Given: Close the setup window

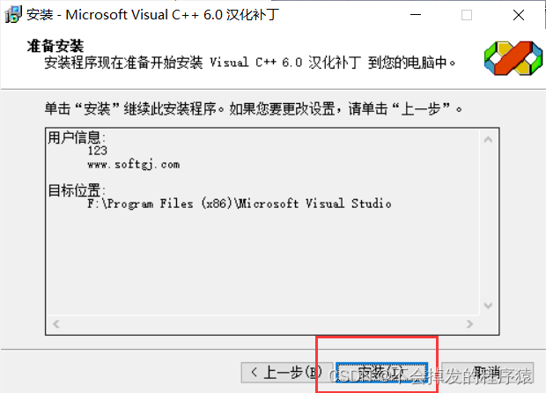Looking at the screenshot, I should (x=519, y=15).
